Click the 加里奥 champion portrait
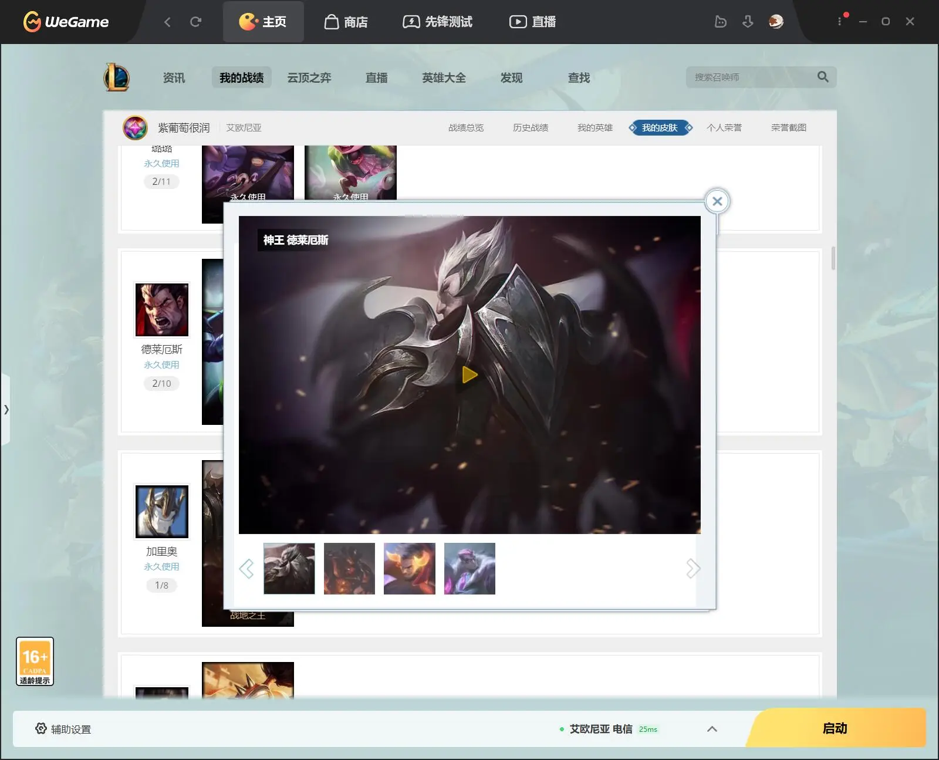 point(162,511)
